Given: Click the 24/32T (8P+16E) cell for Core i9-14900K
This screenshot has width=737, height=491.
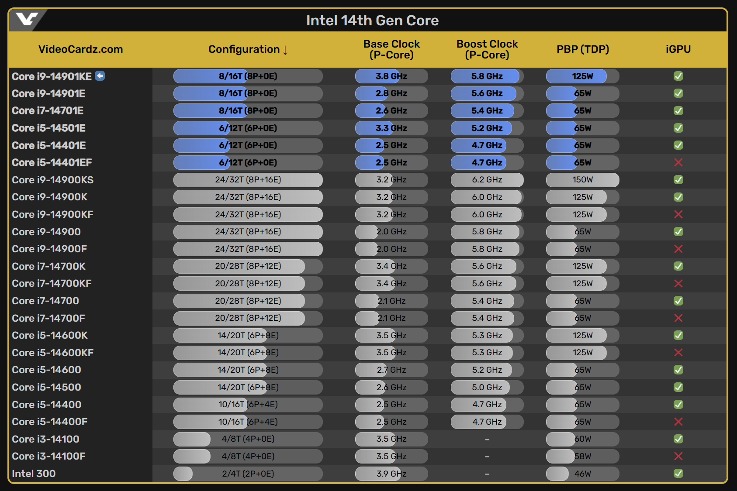Looking at the screenshot, I should (248, 197).
